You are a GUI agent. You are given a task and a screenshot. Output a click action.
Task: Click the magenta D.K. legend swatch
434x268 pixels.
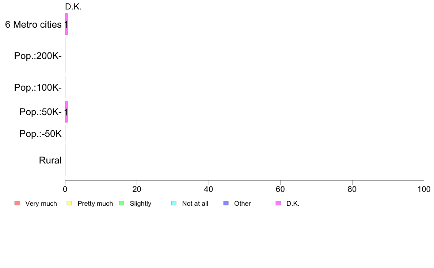tap(278, 203)
